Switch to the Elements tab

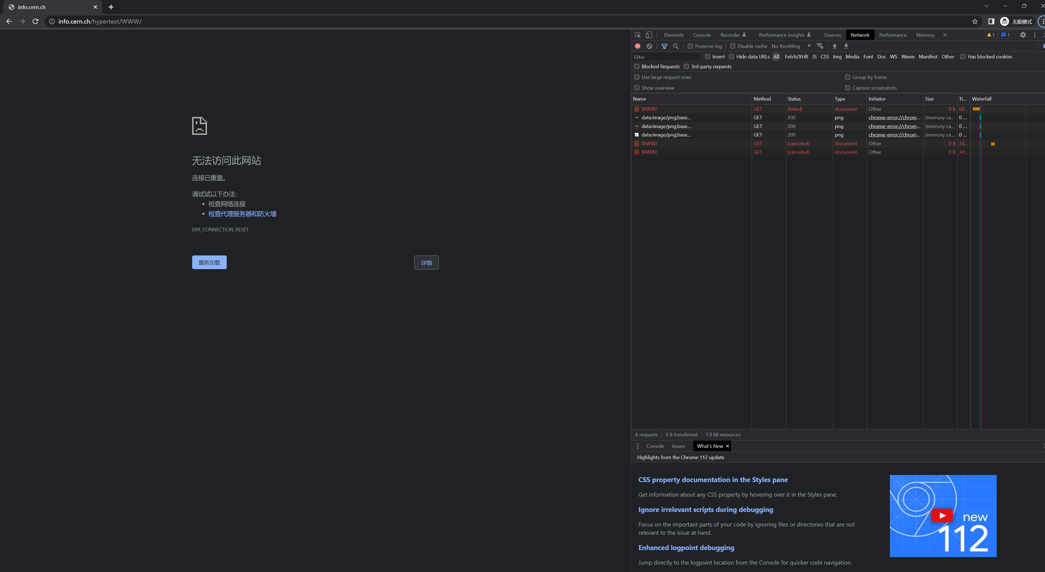pos(673,35)
